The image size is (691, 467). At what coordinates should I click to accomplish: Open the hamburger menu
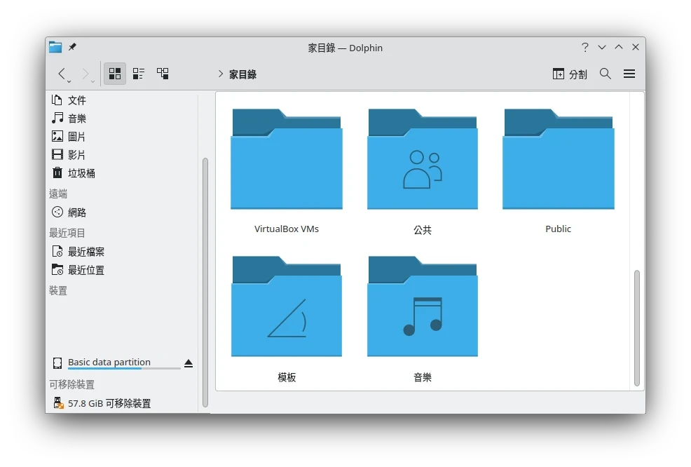[x=629, y=74]
